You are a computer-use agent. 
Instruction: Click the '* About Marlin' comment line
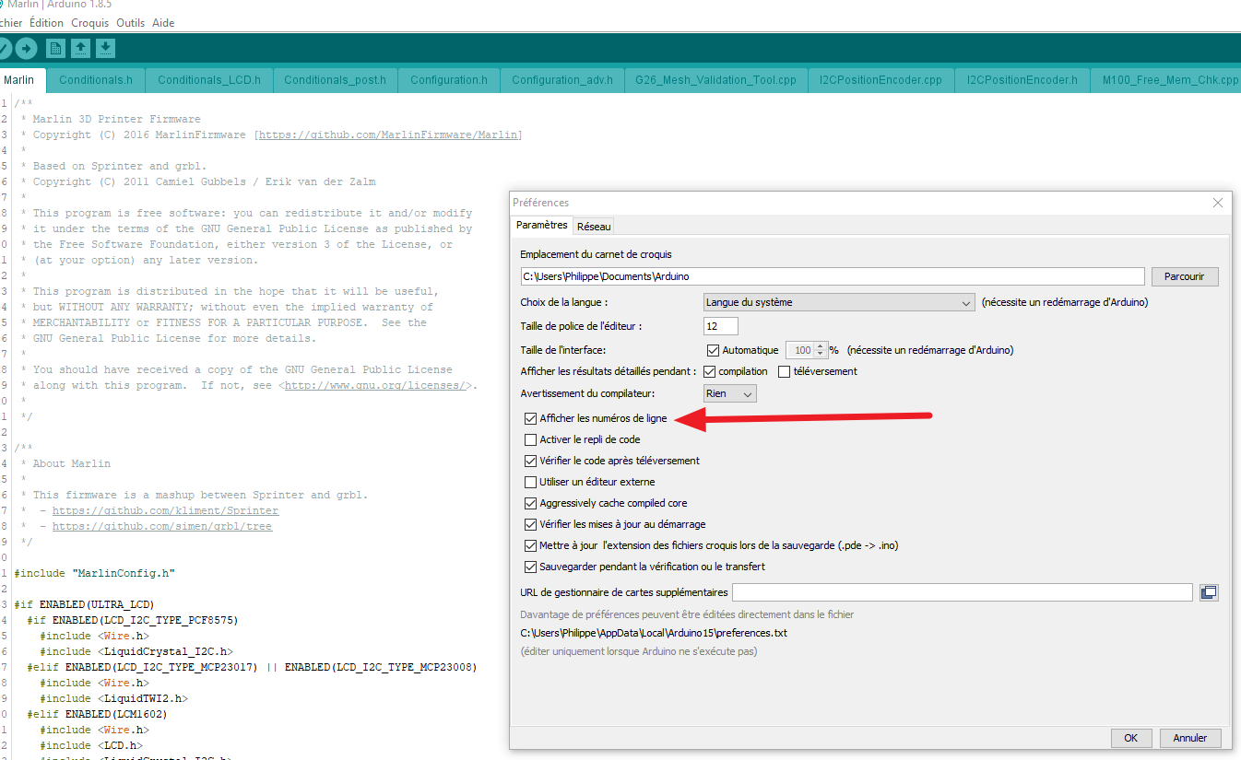point(65,463)
